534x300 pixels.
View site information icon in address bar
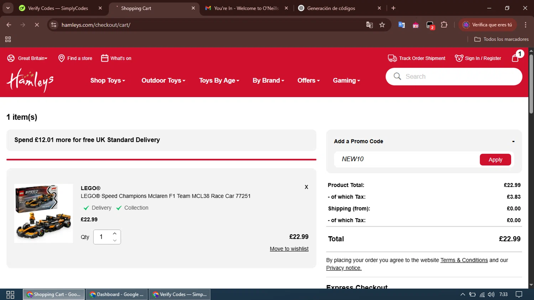coord(54,25)
